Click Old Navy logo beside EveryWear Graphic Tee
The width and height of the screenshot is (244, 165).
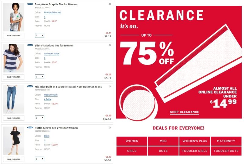[30, 4]
